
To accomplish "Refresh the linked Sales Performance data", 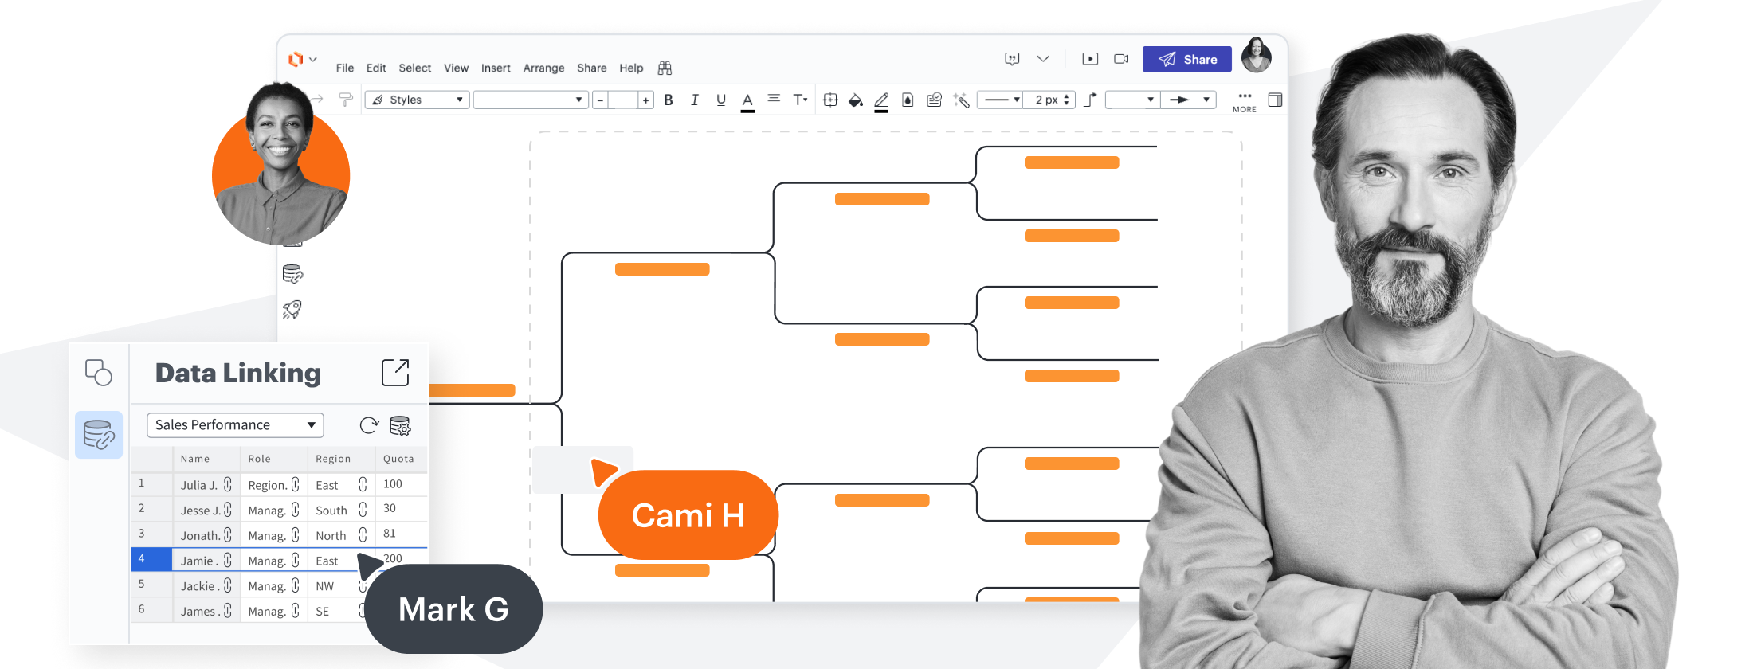I will [369, 425].
